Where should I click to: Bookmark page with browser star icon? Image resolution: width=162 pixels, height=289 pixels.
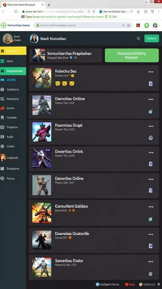94,11
